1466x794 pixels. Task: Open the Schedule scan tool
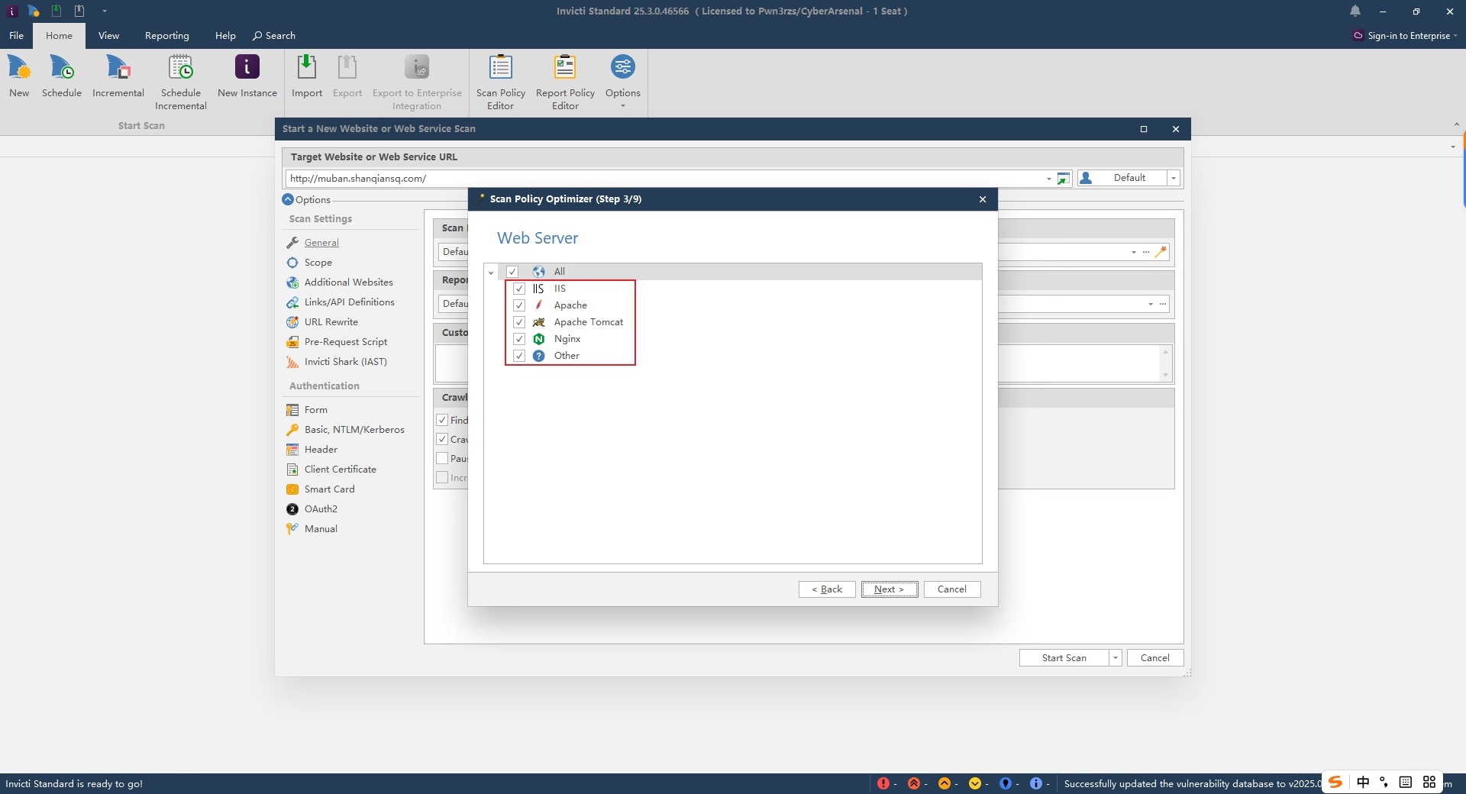pyautogui.click(x=61, y=76)
